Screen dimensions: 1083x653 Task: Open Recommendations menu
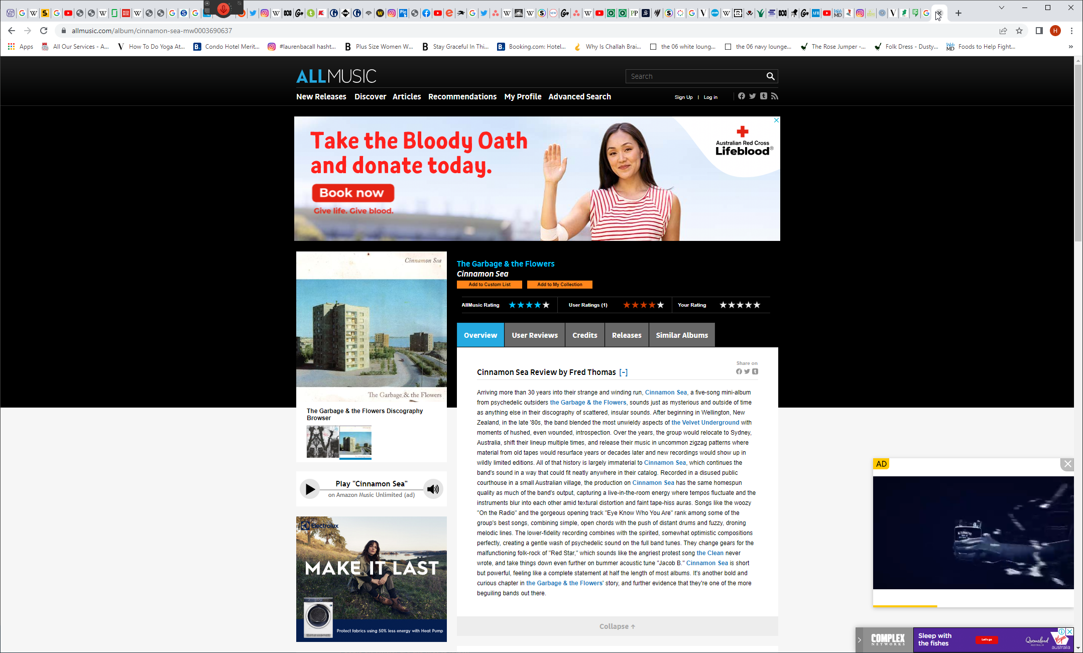click(x=462, y=96)
